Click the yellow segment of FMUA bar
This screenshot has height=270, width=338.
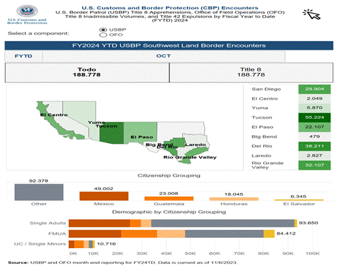tap(269, 234)
